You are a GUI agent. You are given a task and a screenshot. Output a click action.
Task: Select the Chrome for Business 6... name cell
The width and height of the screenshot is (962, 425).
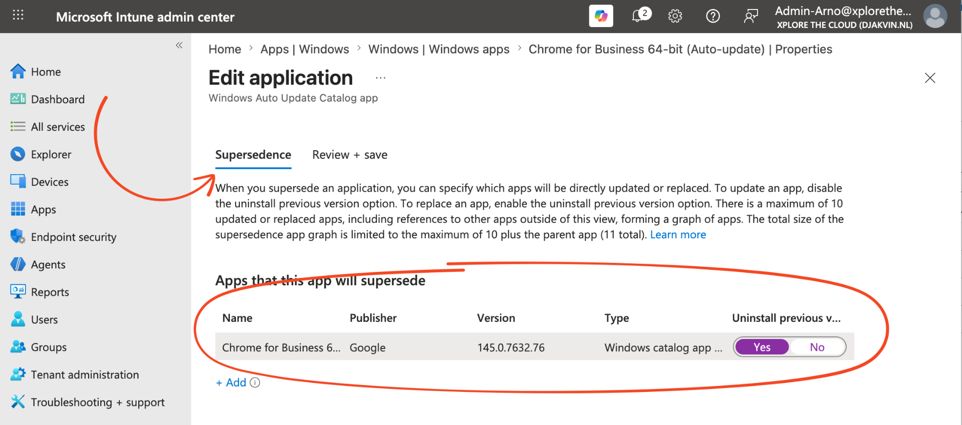282,347
